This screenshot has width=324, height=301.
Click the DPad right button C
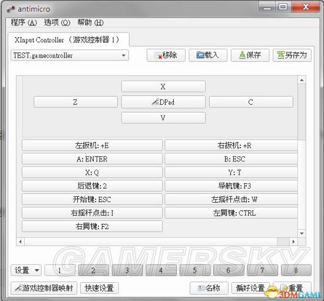pyautogui.click(x=251, y=102)
